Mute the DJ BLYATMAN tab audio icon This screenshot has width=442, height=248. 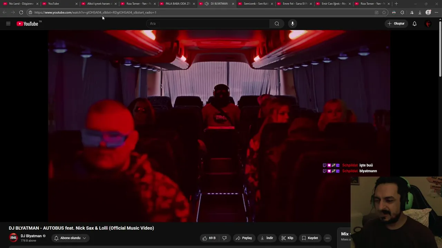(206, 4)
